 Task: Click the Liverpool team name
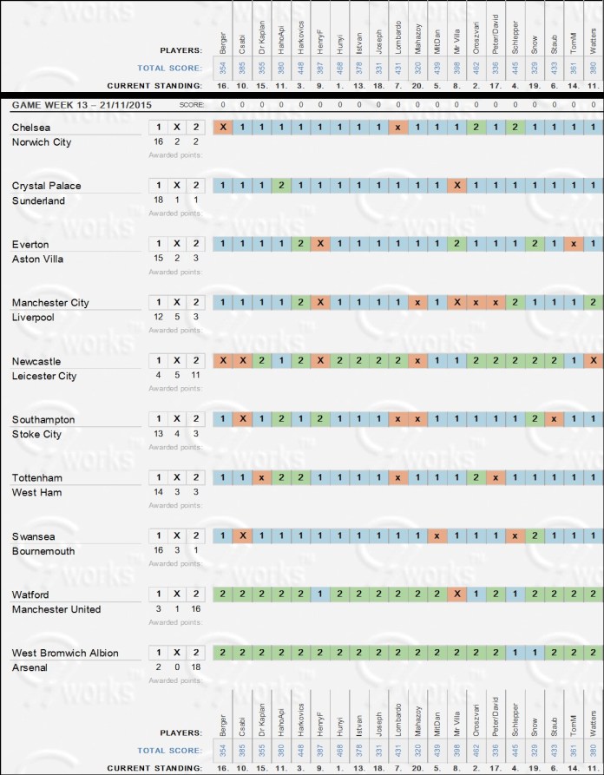pos(33,318)
